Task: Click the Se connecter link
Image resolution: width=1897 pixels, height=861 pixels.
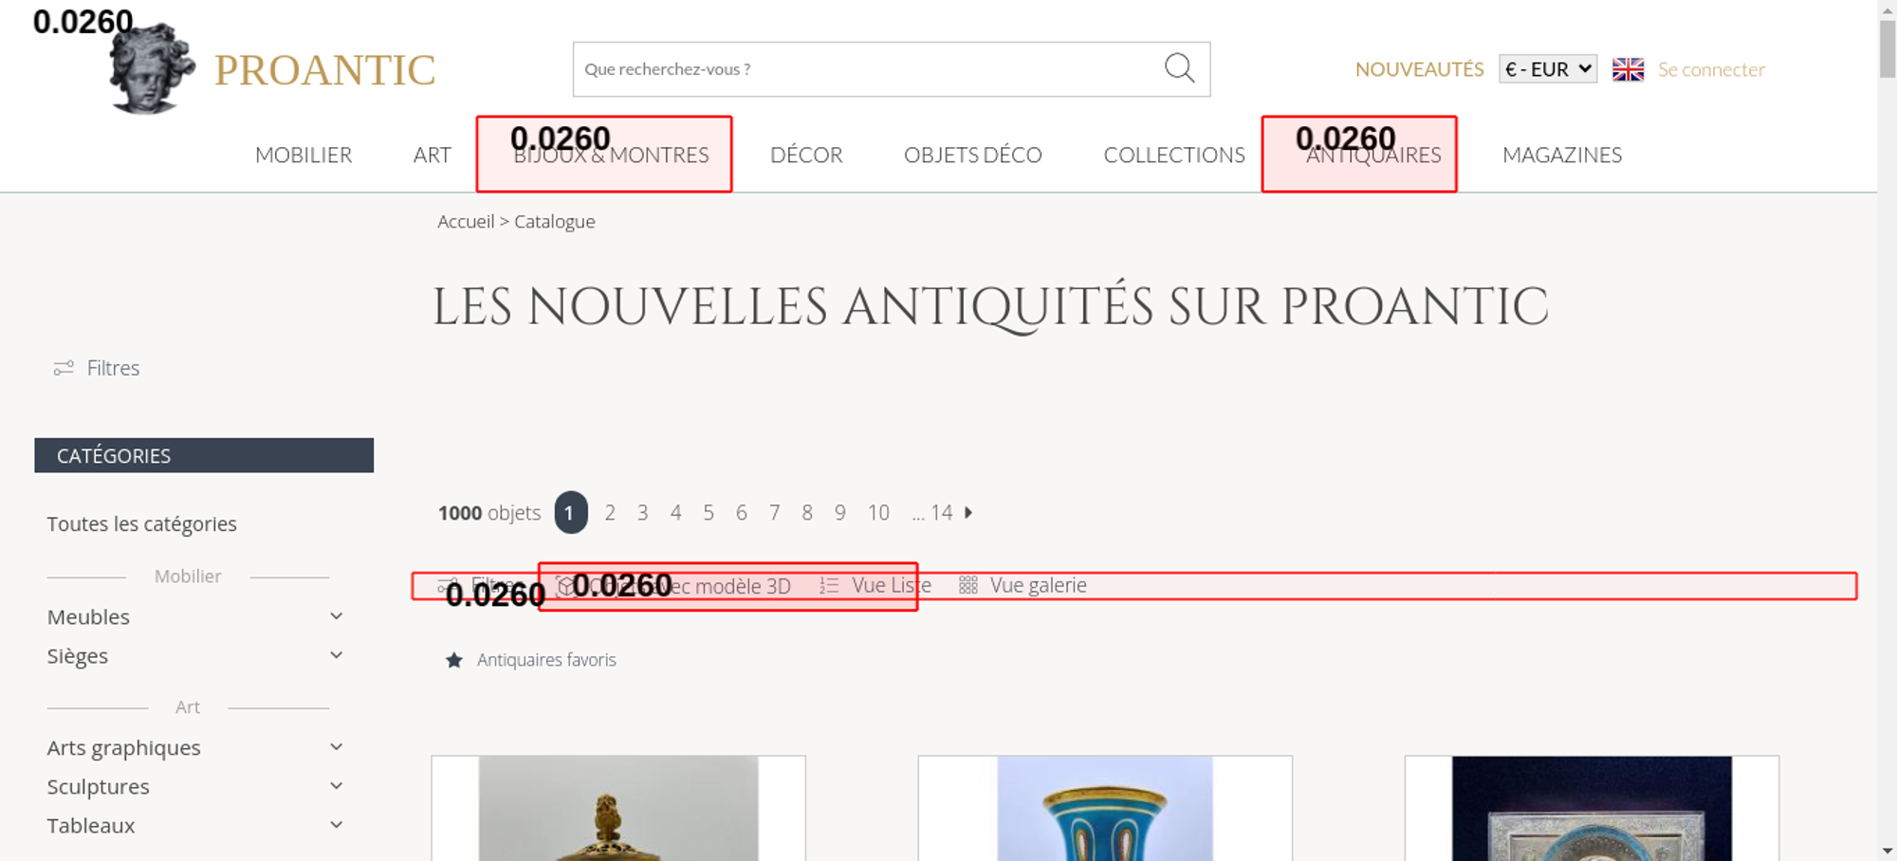Action: click(x=1711, y=70)
